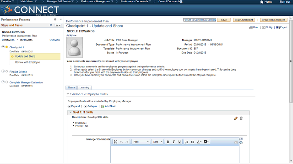
Task: Switch to the Goals tab
Action: coord(71,87)
